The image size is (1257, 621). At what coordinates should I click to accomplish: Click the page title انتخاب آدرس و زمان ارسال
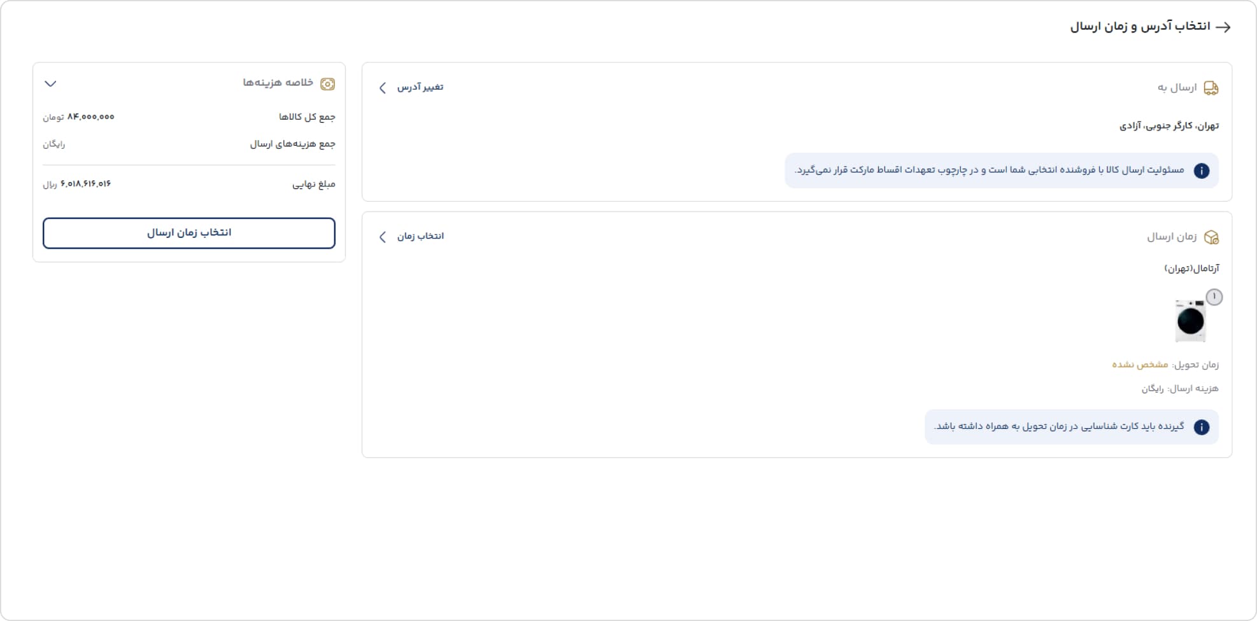coord(1140,26)
